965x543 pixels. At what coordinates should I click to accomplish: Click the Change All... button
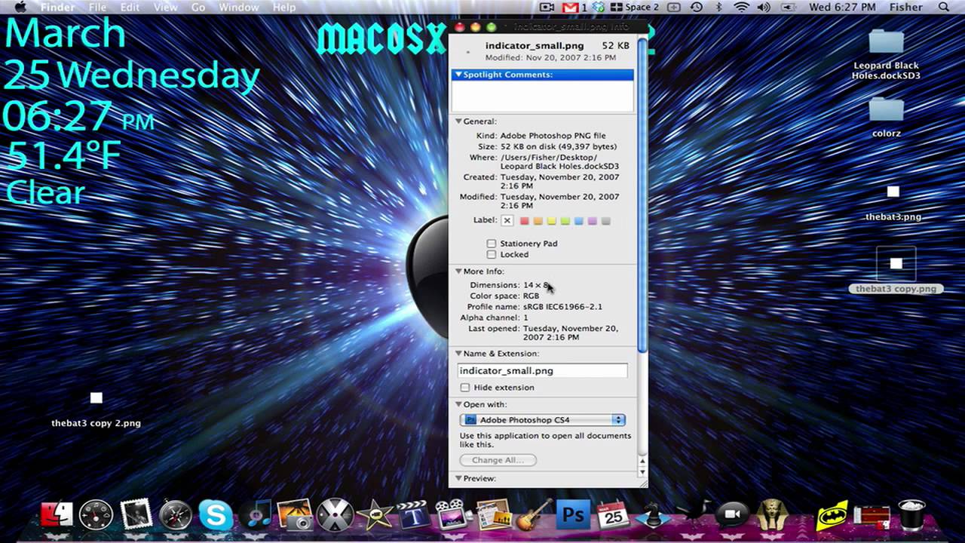pyautogui.click(x=498, y=460)
